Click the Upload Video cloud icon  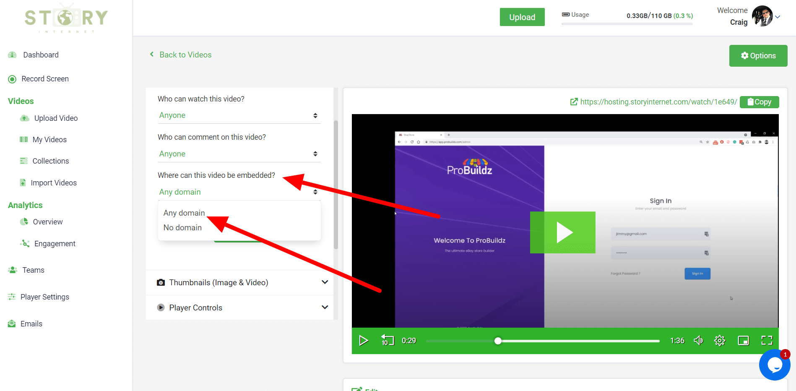click(x=25, y=118)
